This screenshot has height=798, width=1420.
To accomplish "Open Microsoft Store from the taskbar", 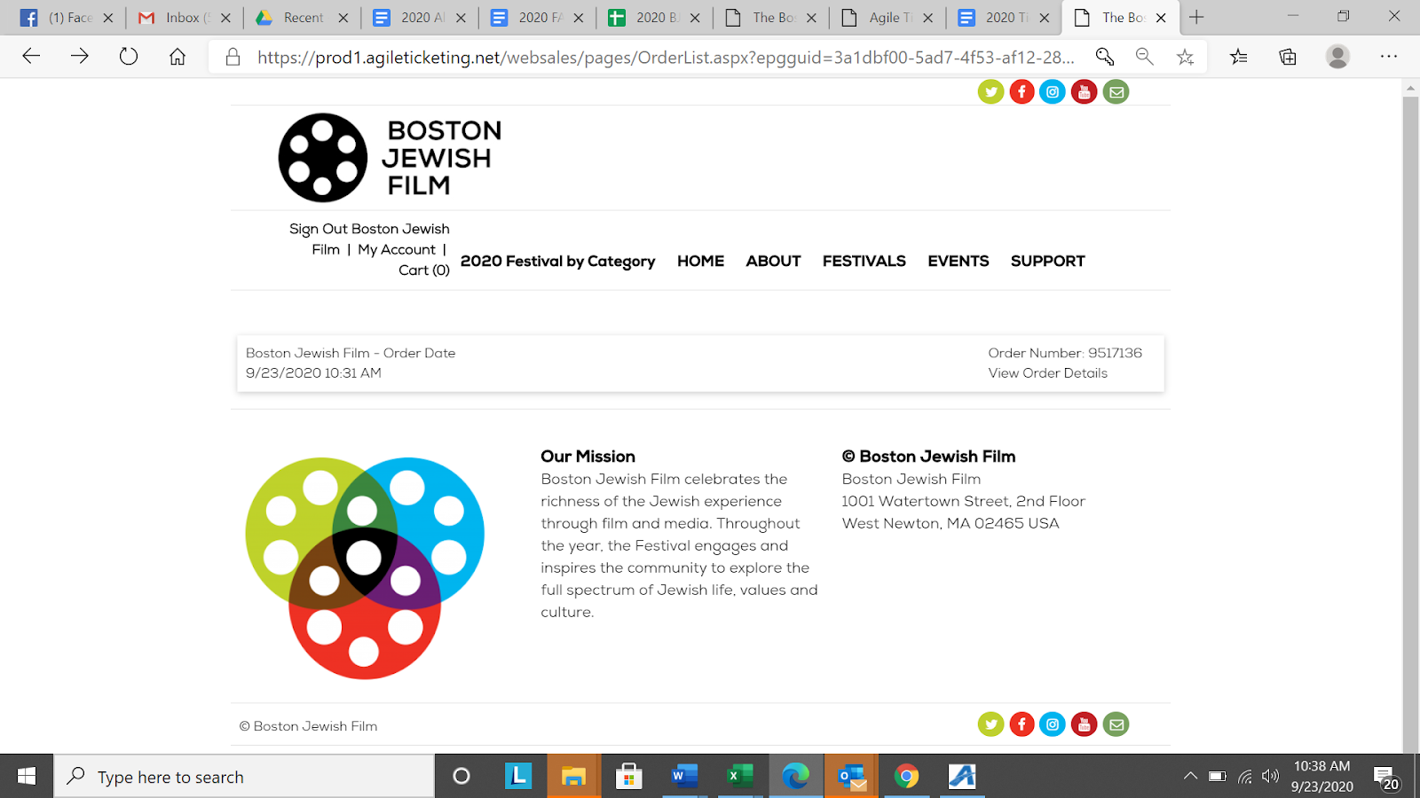I will point(628,777).
